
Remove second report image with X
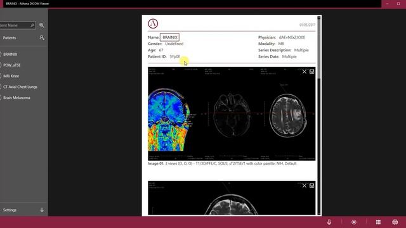[304, 186]
